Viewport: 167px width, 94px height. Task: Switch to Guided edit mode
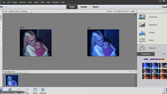84,7
